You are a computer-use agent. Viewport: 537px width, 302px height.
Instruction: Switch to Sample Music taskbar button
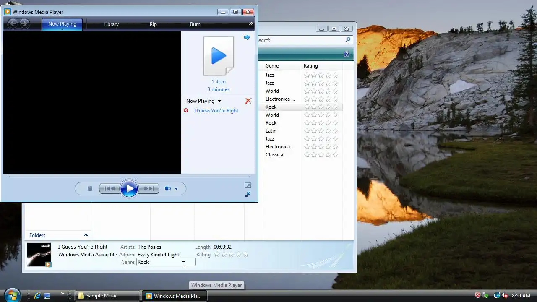tap(107, 296)
